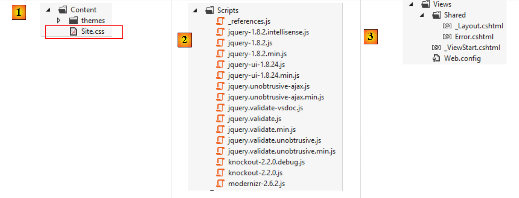Image resolution: width=519 pixels, height=198 pixels.
Task: Expand the themes folder arrow
Action: 59,21
